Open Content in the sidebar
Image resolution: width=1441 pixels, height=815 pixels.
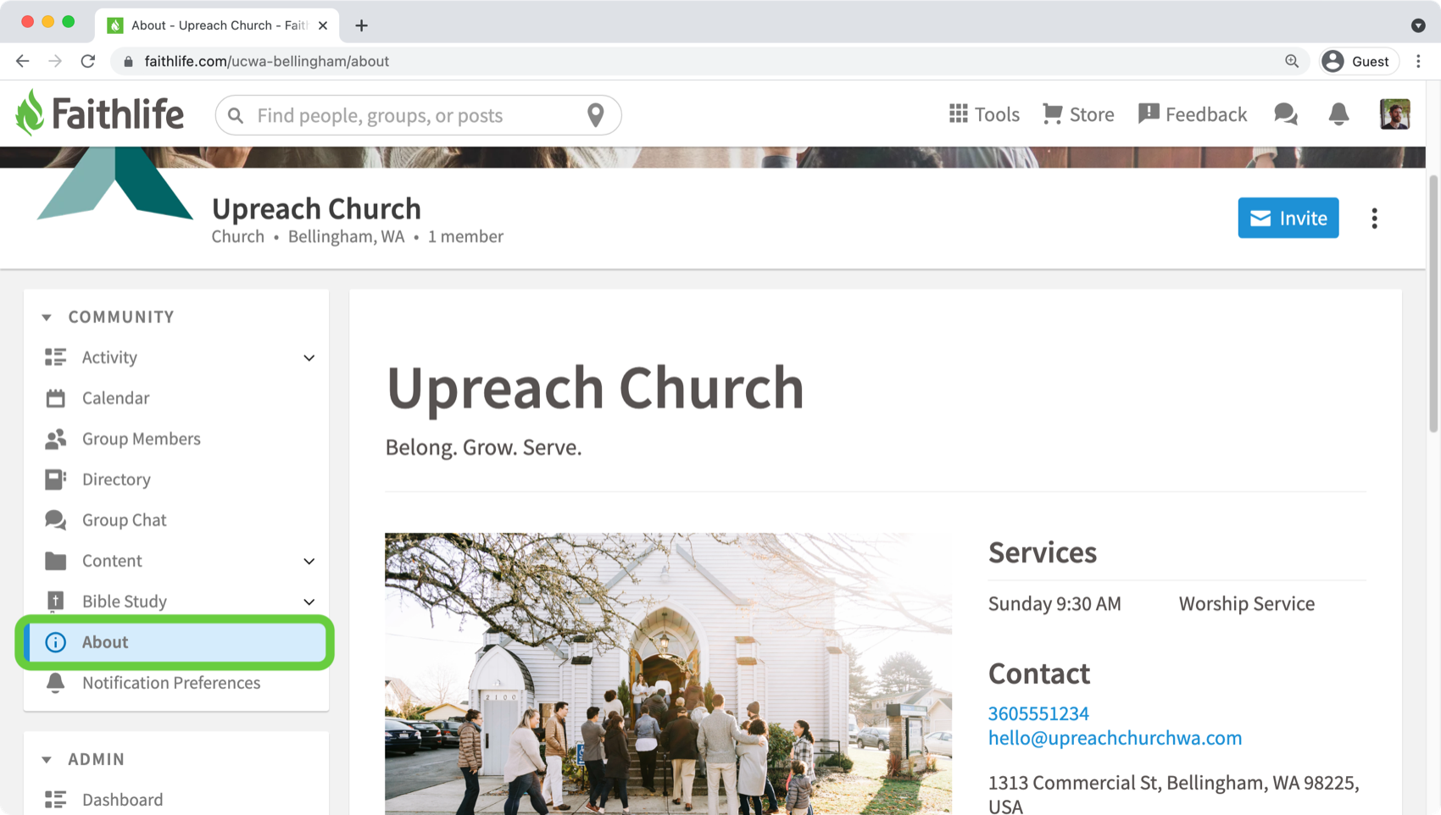click(112, 561)
